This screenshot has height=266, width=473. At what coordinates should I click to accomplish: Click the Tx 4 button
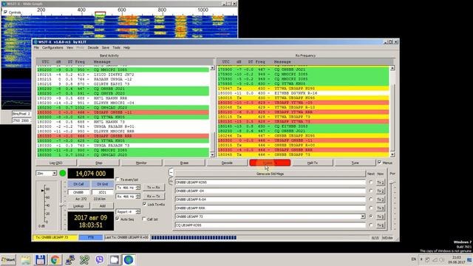381,208
